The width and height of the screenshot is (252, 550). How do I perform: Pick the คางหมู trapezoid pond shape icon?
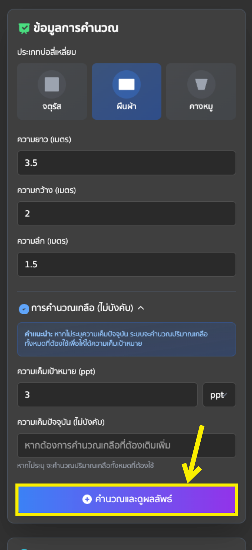(x=201, y=84)
